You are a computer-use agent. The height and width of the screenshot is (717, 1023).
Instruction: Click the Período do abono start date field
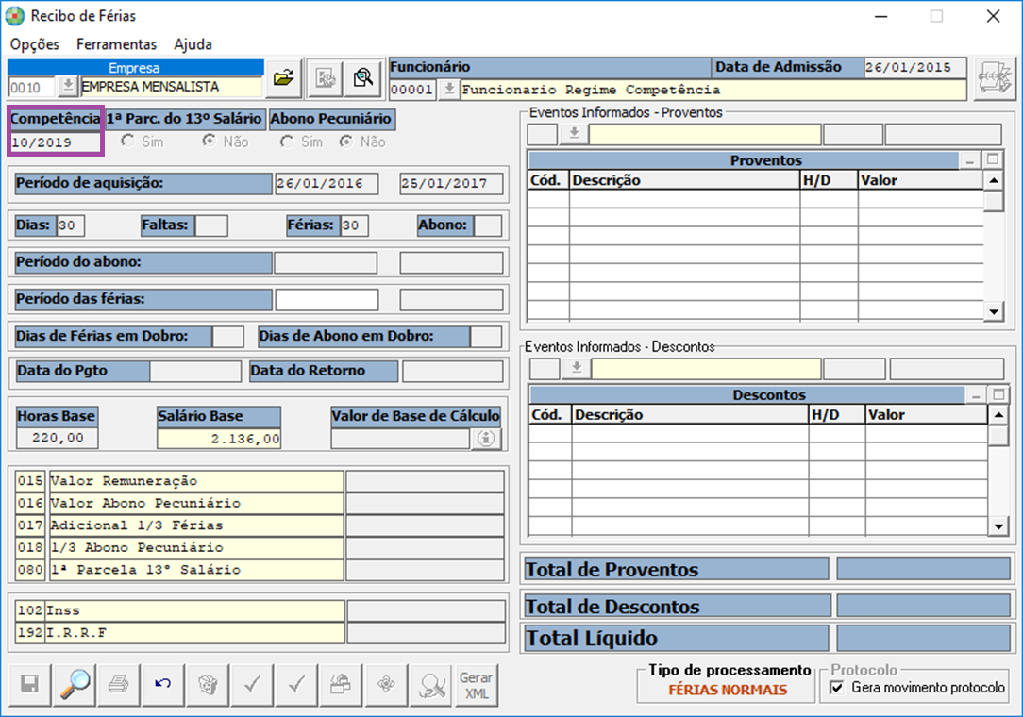(x=326, y=262)
